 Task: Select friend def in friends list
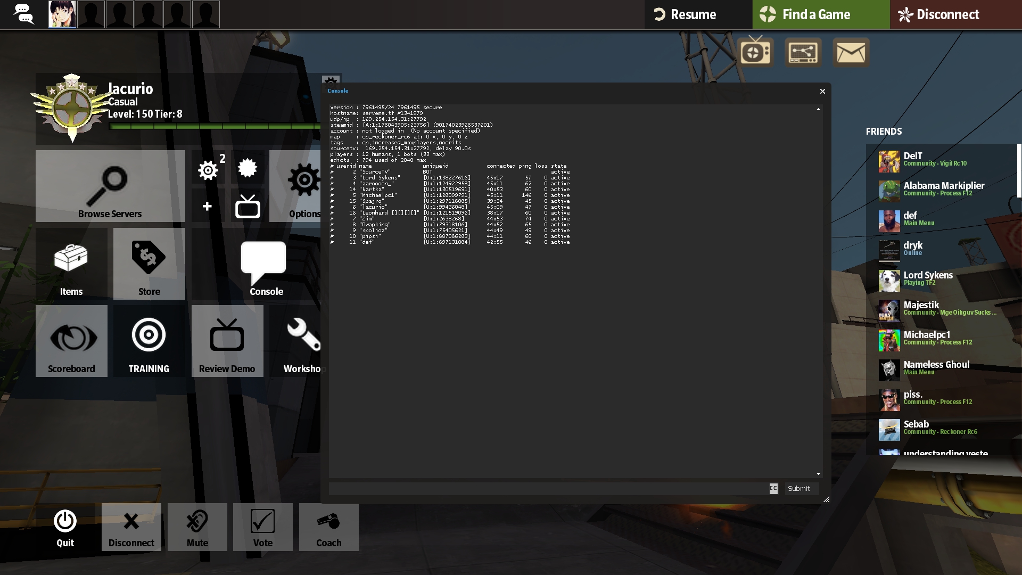click(942, 220)
